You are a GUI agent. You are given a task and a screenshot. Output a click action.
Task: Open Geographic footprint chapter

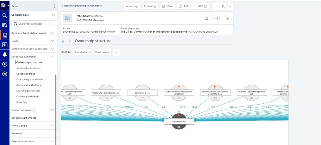(x=29, y=68)
